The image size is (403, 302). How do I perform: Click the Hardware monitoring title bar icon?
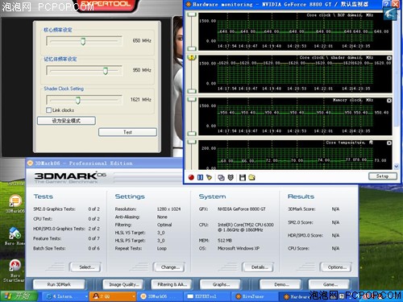(x=189, y=4)
